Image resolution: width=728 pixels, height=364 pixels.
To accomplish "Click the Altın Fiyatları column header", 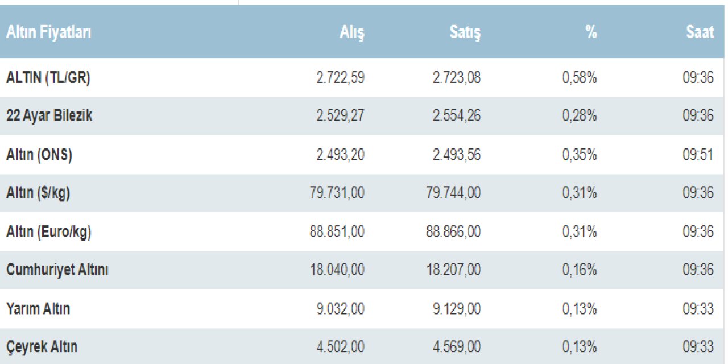I will click(x=48, y=32).
